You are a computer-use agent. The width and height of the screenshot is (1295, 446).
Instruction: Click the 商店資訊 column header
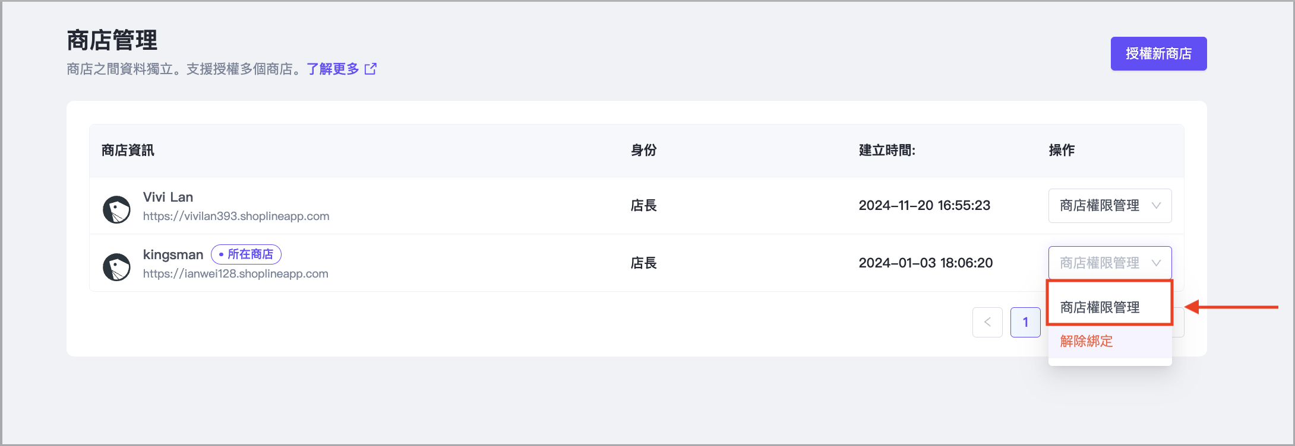(x=128, y=151)
